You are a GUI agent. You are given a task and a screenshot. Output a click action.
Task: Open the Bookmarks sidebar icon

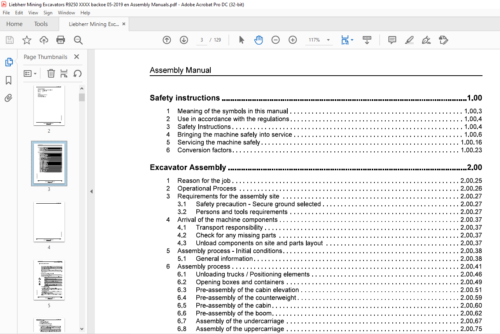9,80
